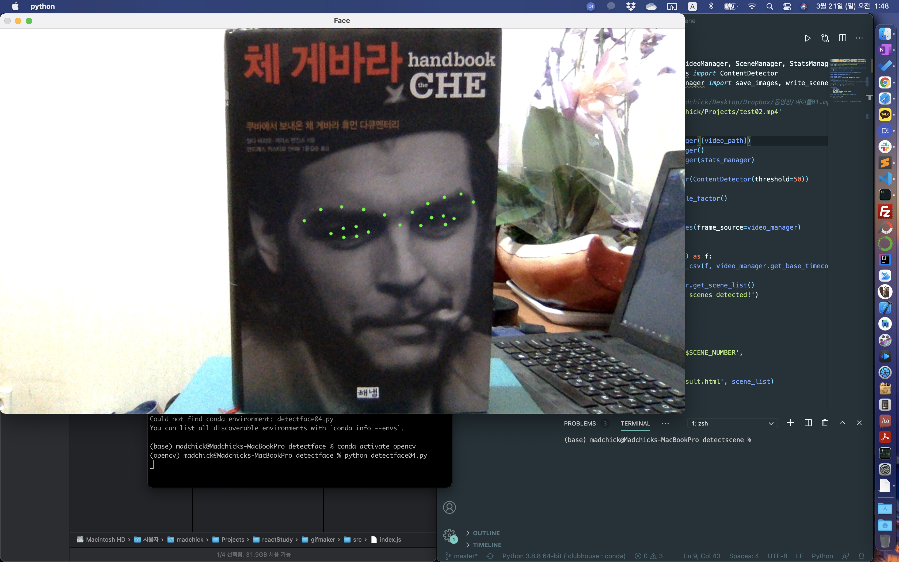Image resolution: width=899 pixels, height=562 pixels.
Task: Kill terminal with trash icon
Action: tap(825, 423)
